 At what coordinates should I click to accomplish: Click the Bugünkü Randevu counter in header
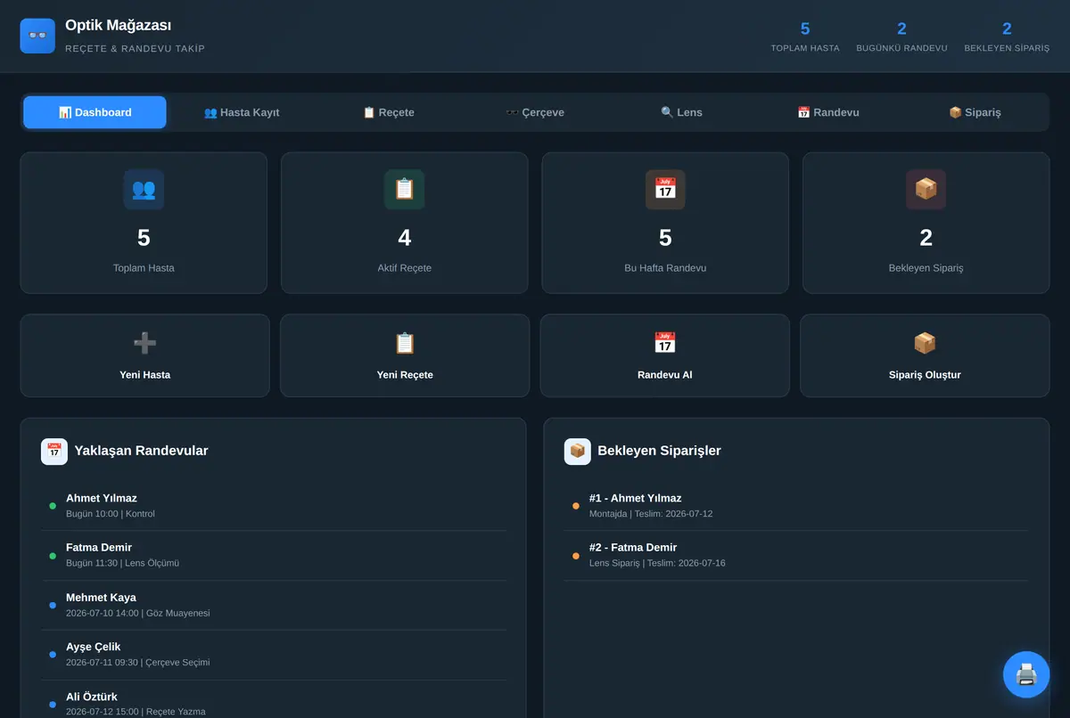click(x=901, y=37)
